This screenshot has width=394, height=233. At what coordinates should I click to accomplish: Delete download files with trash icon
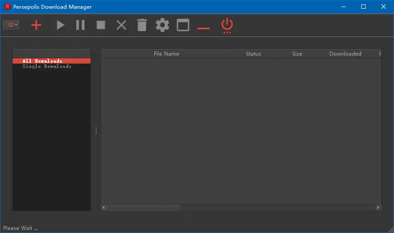[142, 25]
